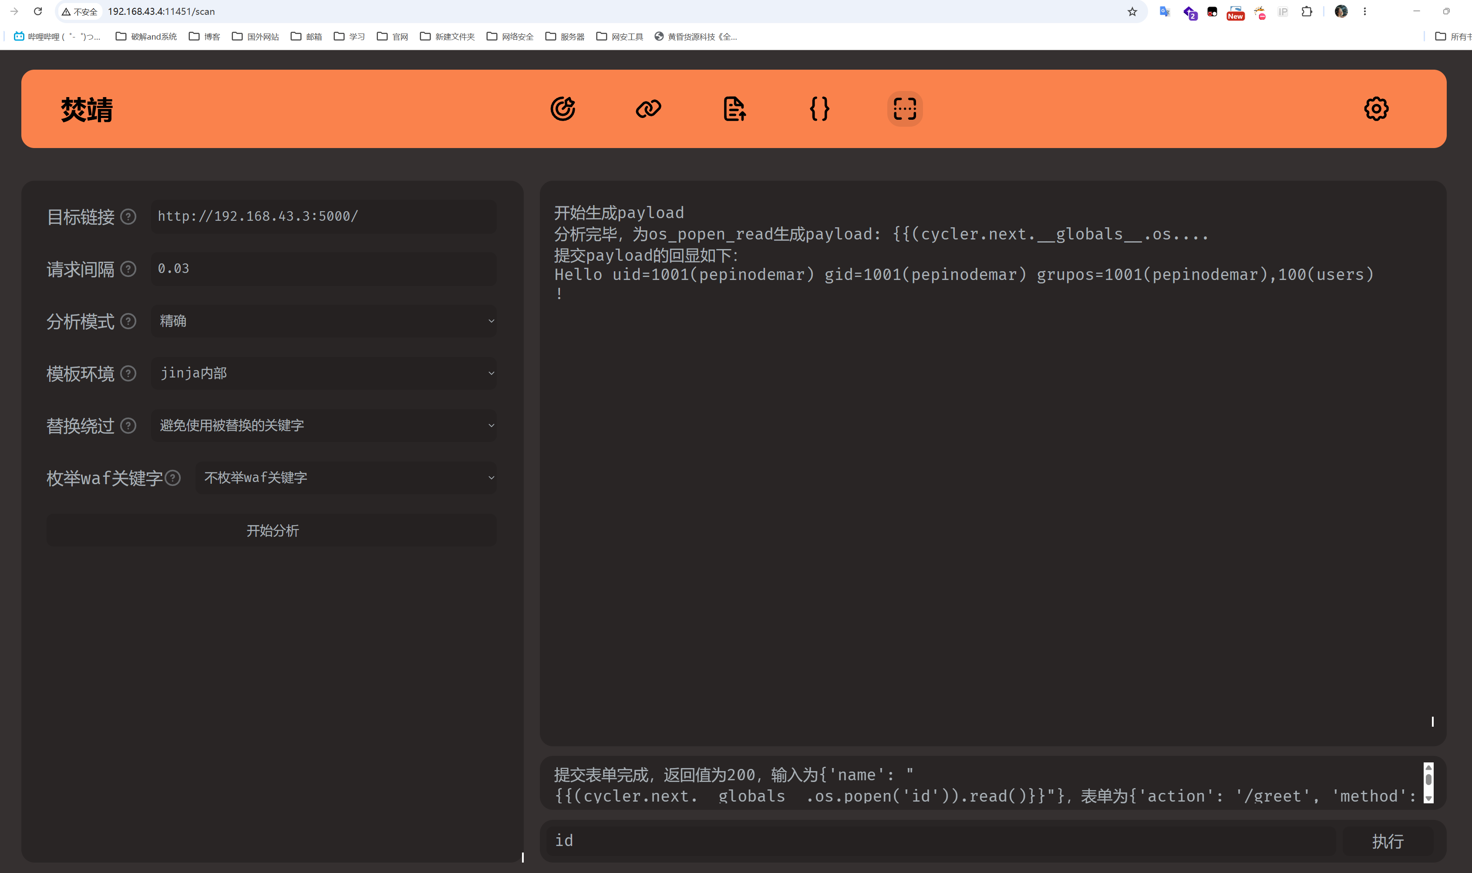
Task: Open the 国外网站 bookmark folder
Action: pos(255,37)
